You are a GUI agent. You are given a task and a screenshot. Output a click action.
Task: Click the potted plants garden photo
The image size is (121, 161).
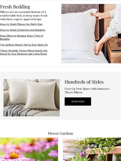92,149
